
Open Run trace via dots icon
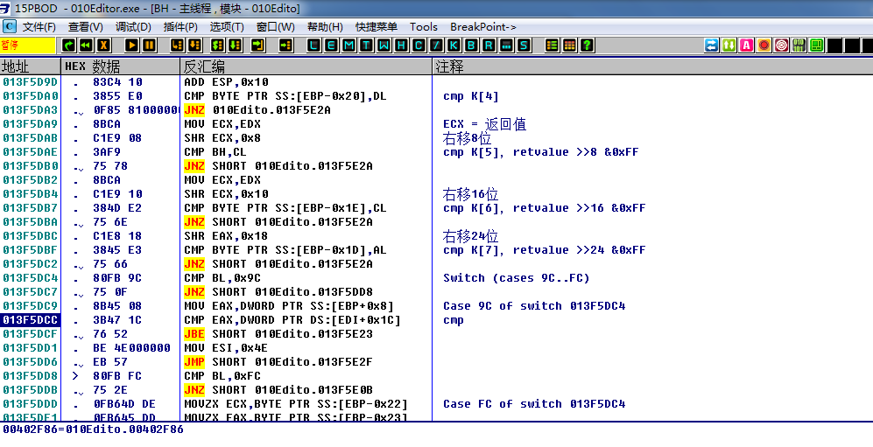point(506,45)
